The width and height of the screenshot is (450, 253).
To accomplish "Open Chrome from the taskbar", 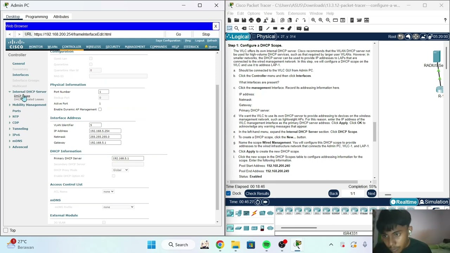I will click(x=220, y=245).
